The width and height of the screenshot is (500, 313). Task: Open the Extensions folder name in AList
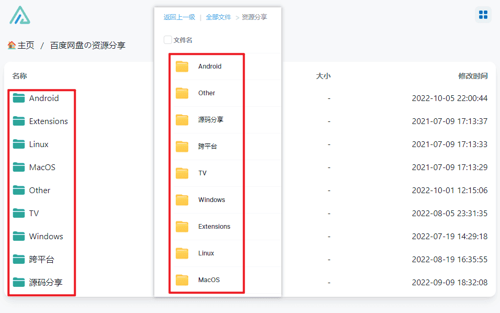(49, 121)
